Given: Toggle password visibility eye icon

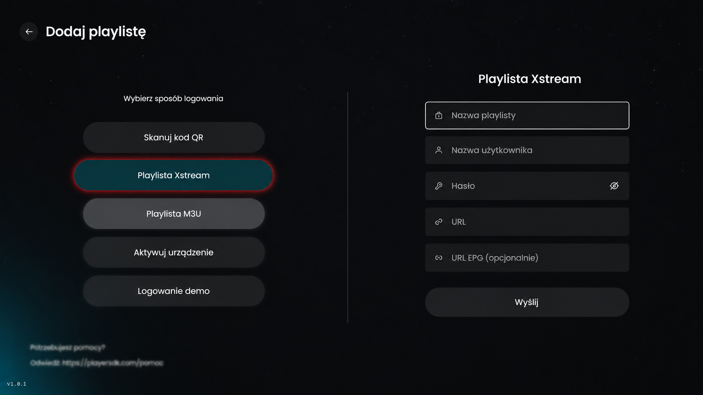Looking at the screenshot, I should [614, 186].
